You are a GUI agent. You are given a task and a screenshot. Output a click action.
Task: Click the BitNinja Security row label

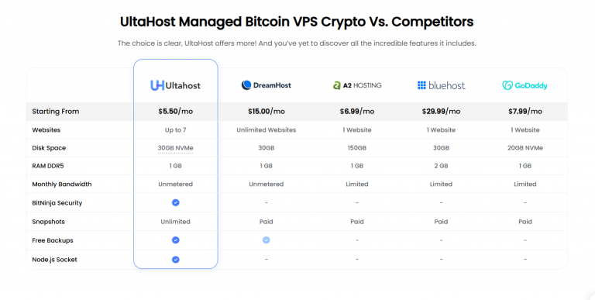(x=57, y=203)
